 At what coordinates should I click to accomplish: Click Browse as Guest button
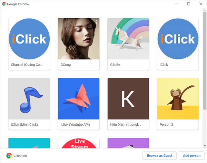tap(160, 156)
